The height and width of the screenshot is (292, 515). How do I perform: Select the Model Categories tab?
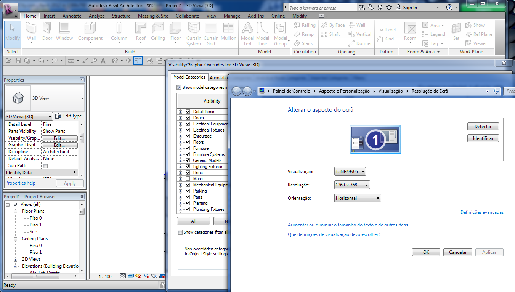(x=189, y=77)
